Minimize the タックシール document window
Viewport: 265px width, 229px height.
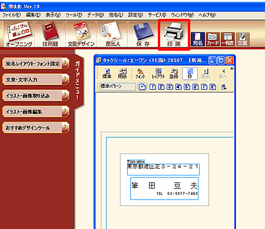pyautogui.click(x=212, y=60)
